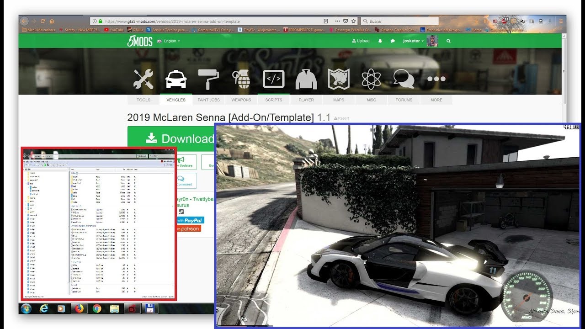585x329 pixels.
Task: Open the Descargar Películas bookmark
Action: pos(350,30)
